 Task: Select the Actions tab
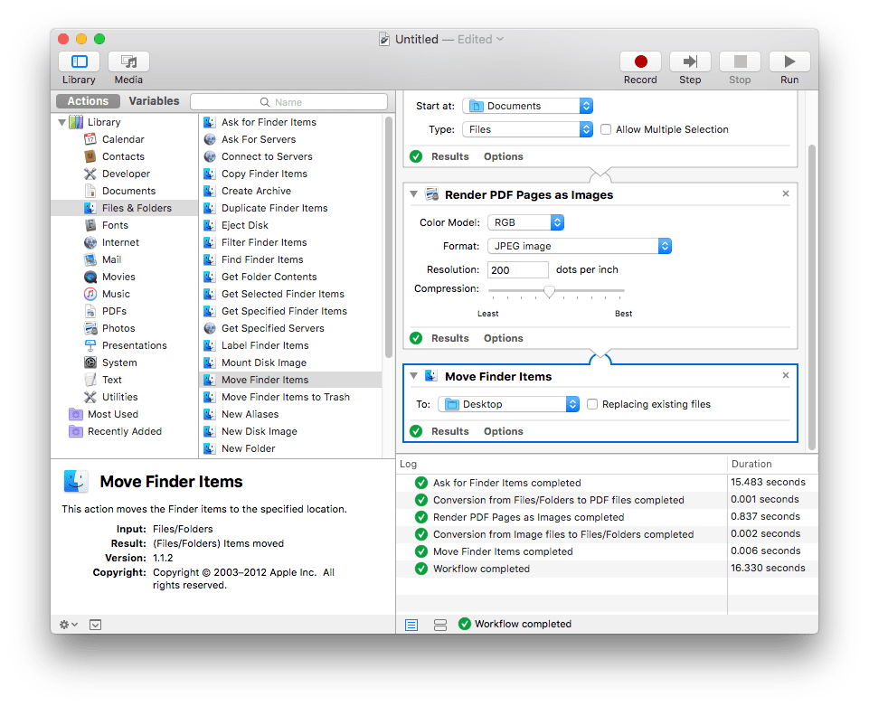pyautogui.click(x=88, y=101)
